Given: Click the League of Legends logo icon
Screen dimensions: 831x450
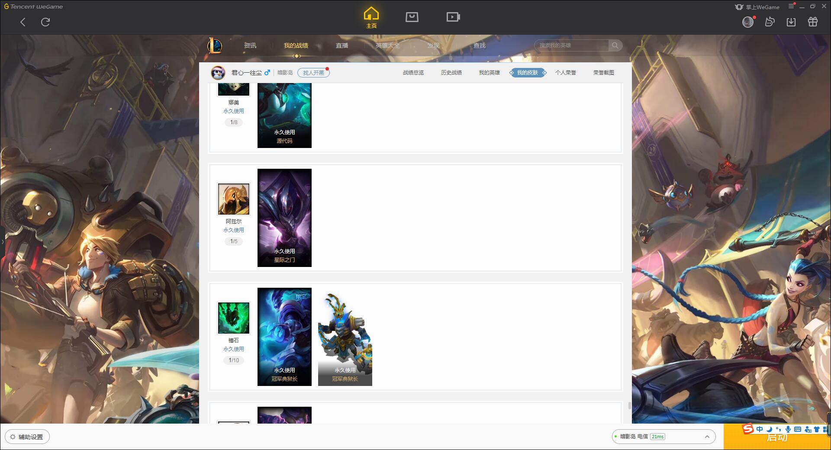Looking at the screenshot, I should click(x=215, y=45).
